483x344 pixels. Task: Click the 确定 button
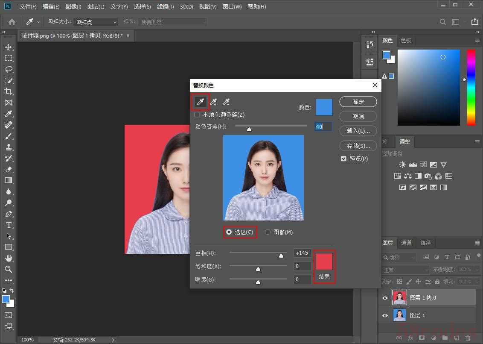tap(358, 102)
